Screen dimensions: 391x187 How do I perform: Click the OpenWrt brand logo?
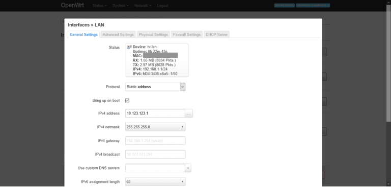click(x=72, y=6)
